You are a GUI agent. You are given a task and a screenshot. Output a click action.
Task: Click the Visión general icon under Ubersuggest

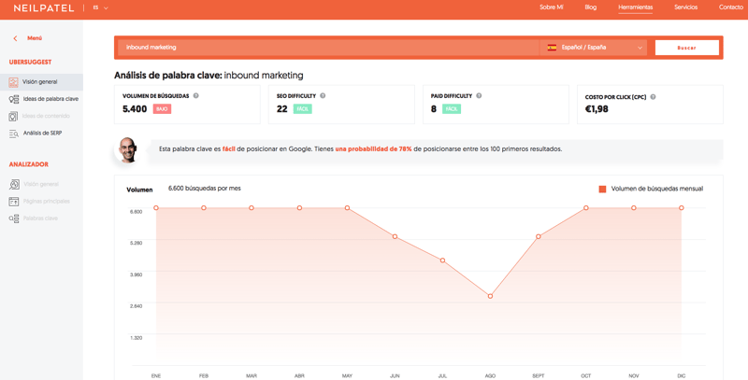coord(13,82)
